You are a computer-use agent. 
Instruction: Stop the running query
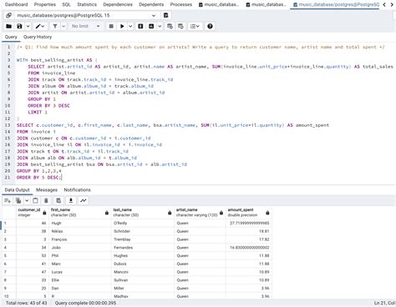[111, 26]
